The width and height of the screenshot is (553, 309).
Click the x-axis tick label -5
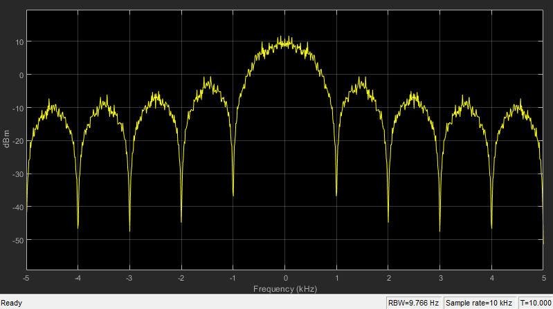tap(26, 279)
